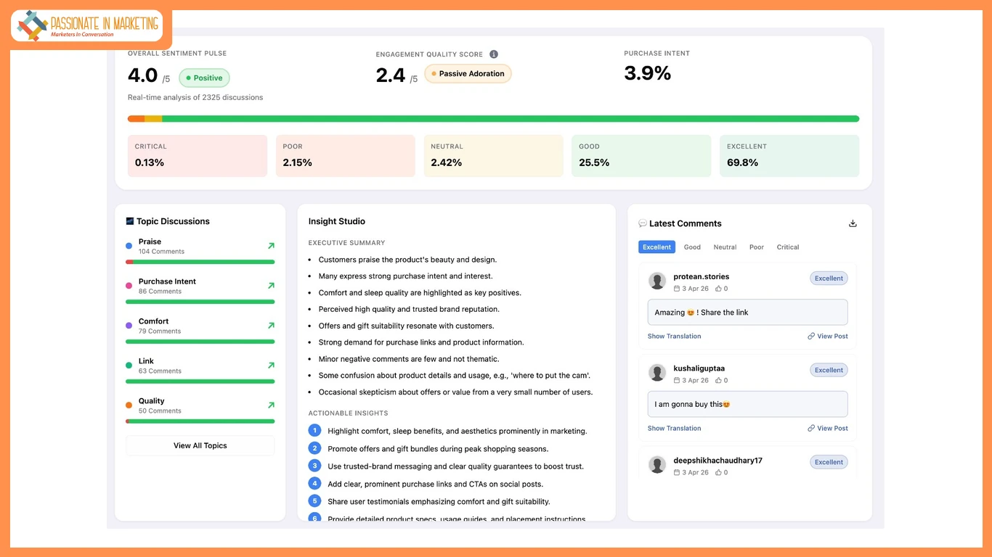992x557 pixels.
Task: Click the Excellent 69.8% sentiment card
Action: 789,155
